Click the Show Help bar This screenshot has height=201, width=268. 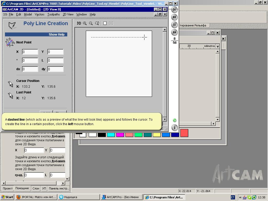tap(36, 34)
